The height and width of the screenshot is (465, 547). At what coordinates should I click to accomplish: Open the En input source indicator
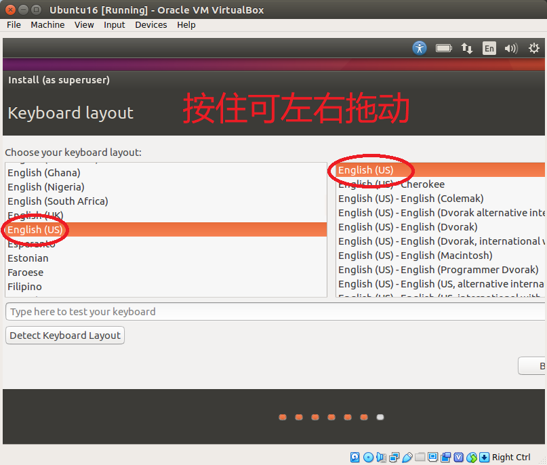489,48
